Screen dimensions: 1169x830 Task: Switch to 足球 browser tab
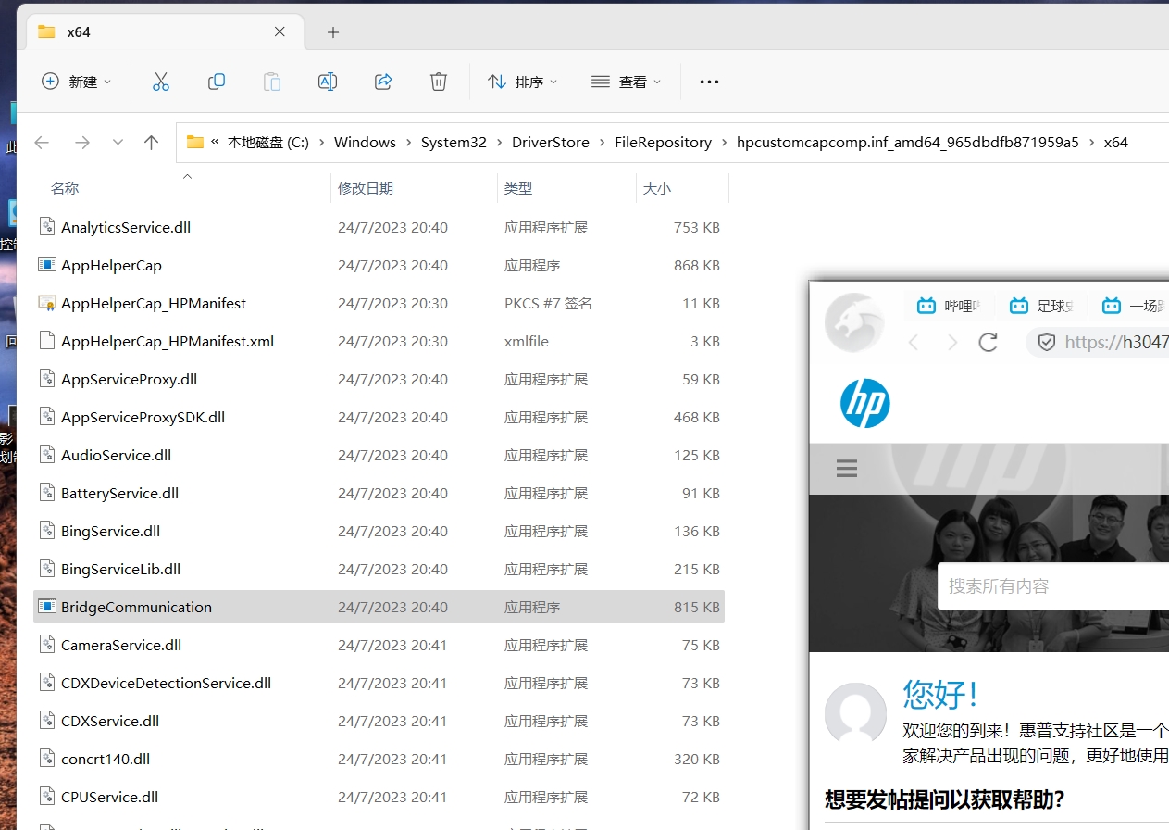pyautogui.click(x=1041, y=306)
